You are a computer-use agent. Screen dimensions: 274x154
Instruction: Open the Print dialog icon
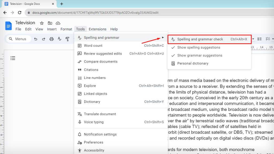coord(51,39)
